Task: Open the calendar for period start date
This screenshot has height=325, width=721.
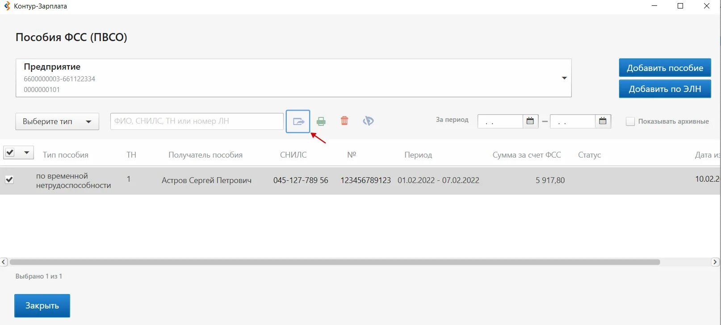Action: pyautogui.click(x=530, y=121)
